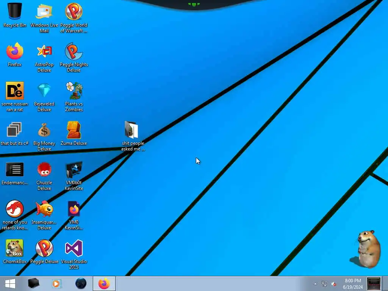Click the dark gadget next to the clock
This screenshot has height=291, width=388.
pyautogui.click(x=373, y=283)
